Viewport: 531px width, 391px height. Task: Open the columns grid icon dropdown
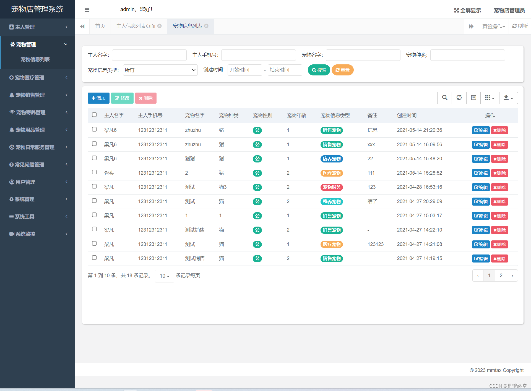pyautogui.click(x=490, y=98)
